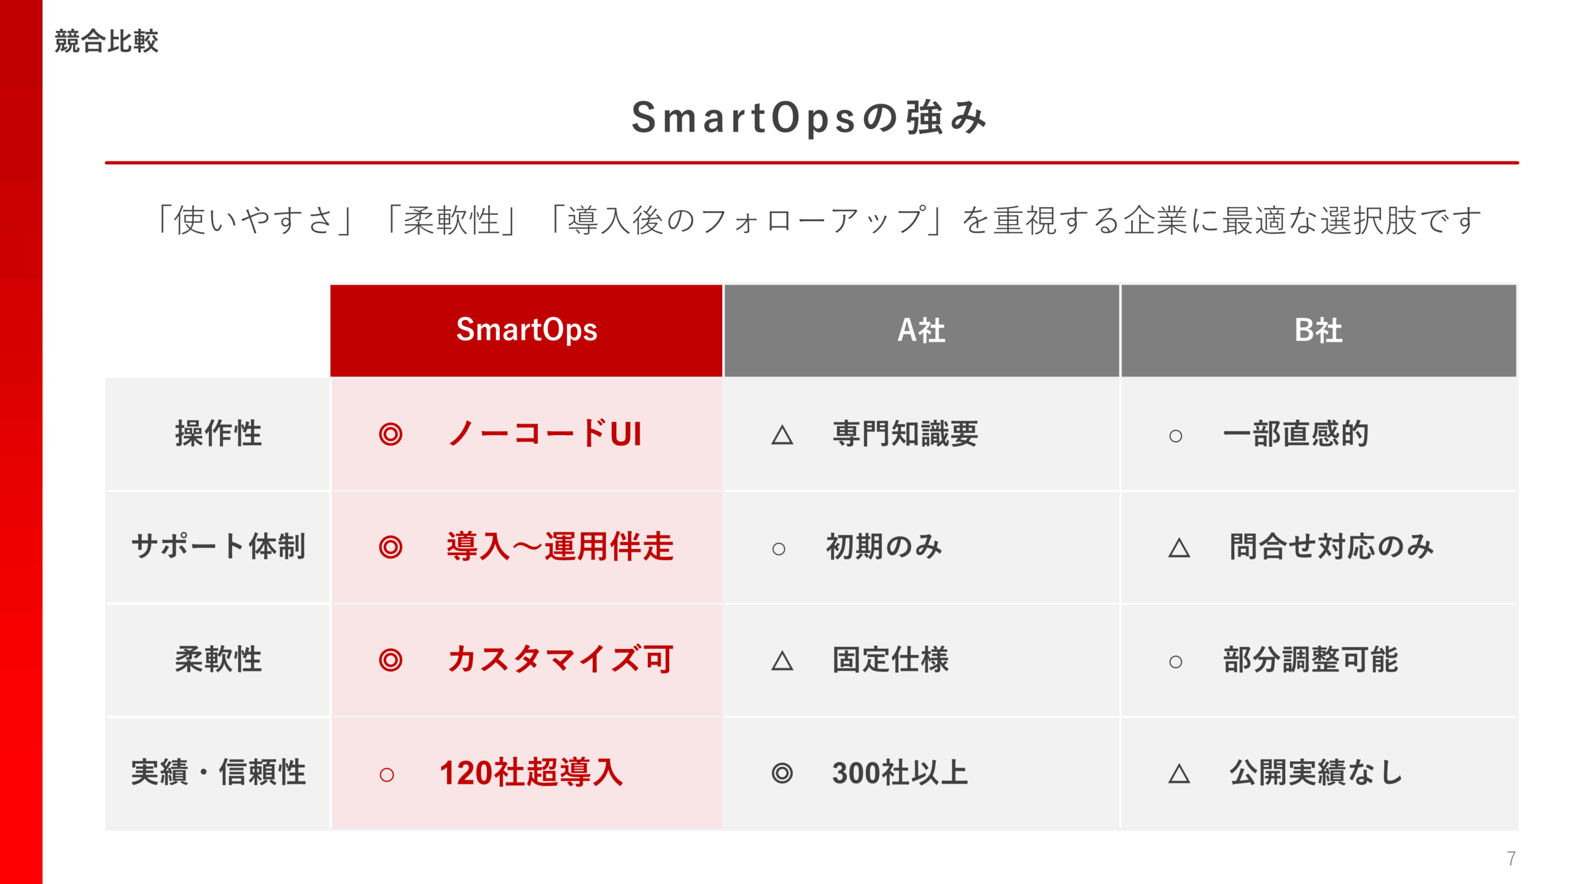Click the double-circle icon beside ノーコードUI

(391, 434)
